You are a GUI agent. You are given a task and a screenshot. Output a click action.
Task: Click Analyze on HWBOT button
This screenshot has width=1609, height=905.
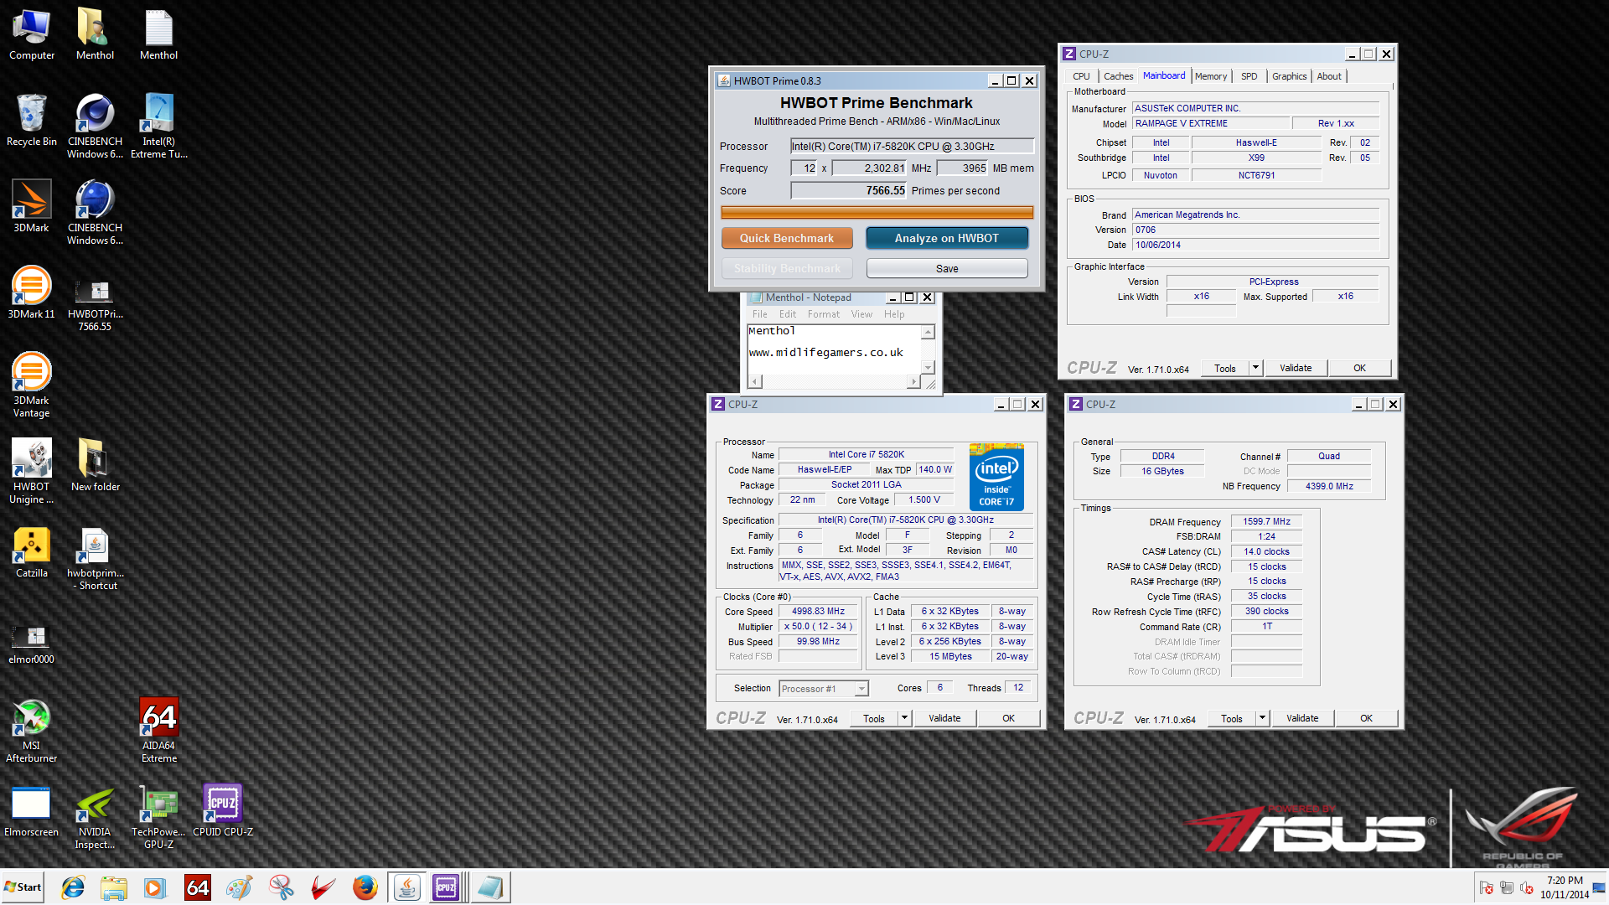coord(947,238)
